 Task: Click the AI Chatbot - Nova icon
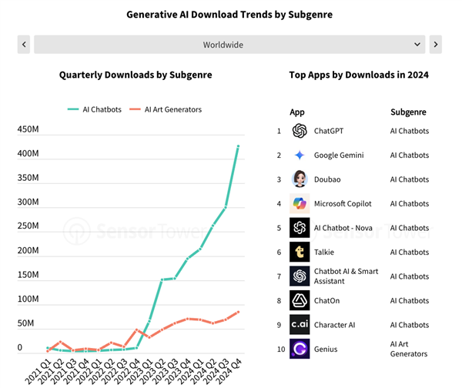[x=300, y=228]
